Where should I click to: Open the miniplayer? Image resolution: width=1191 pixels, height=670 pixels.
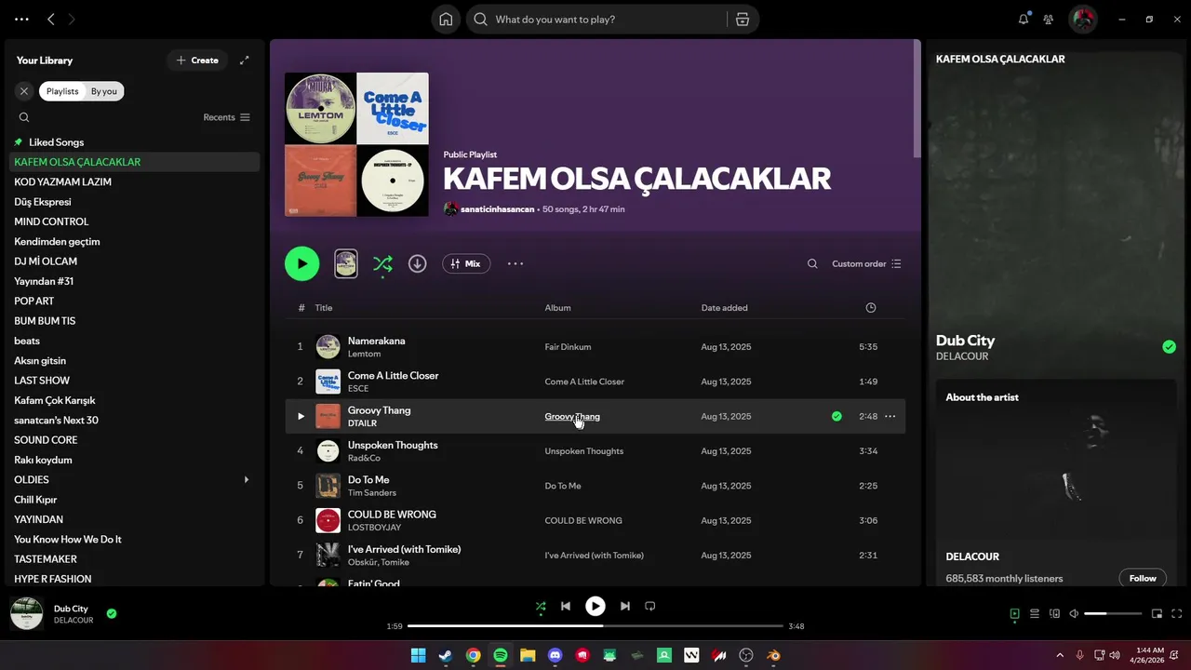click(x=1158, y=613)
